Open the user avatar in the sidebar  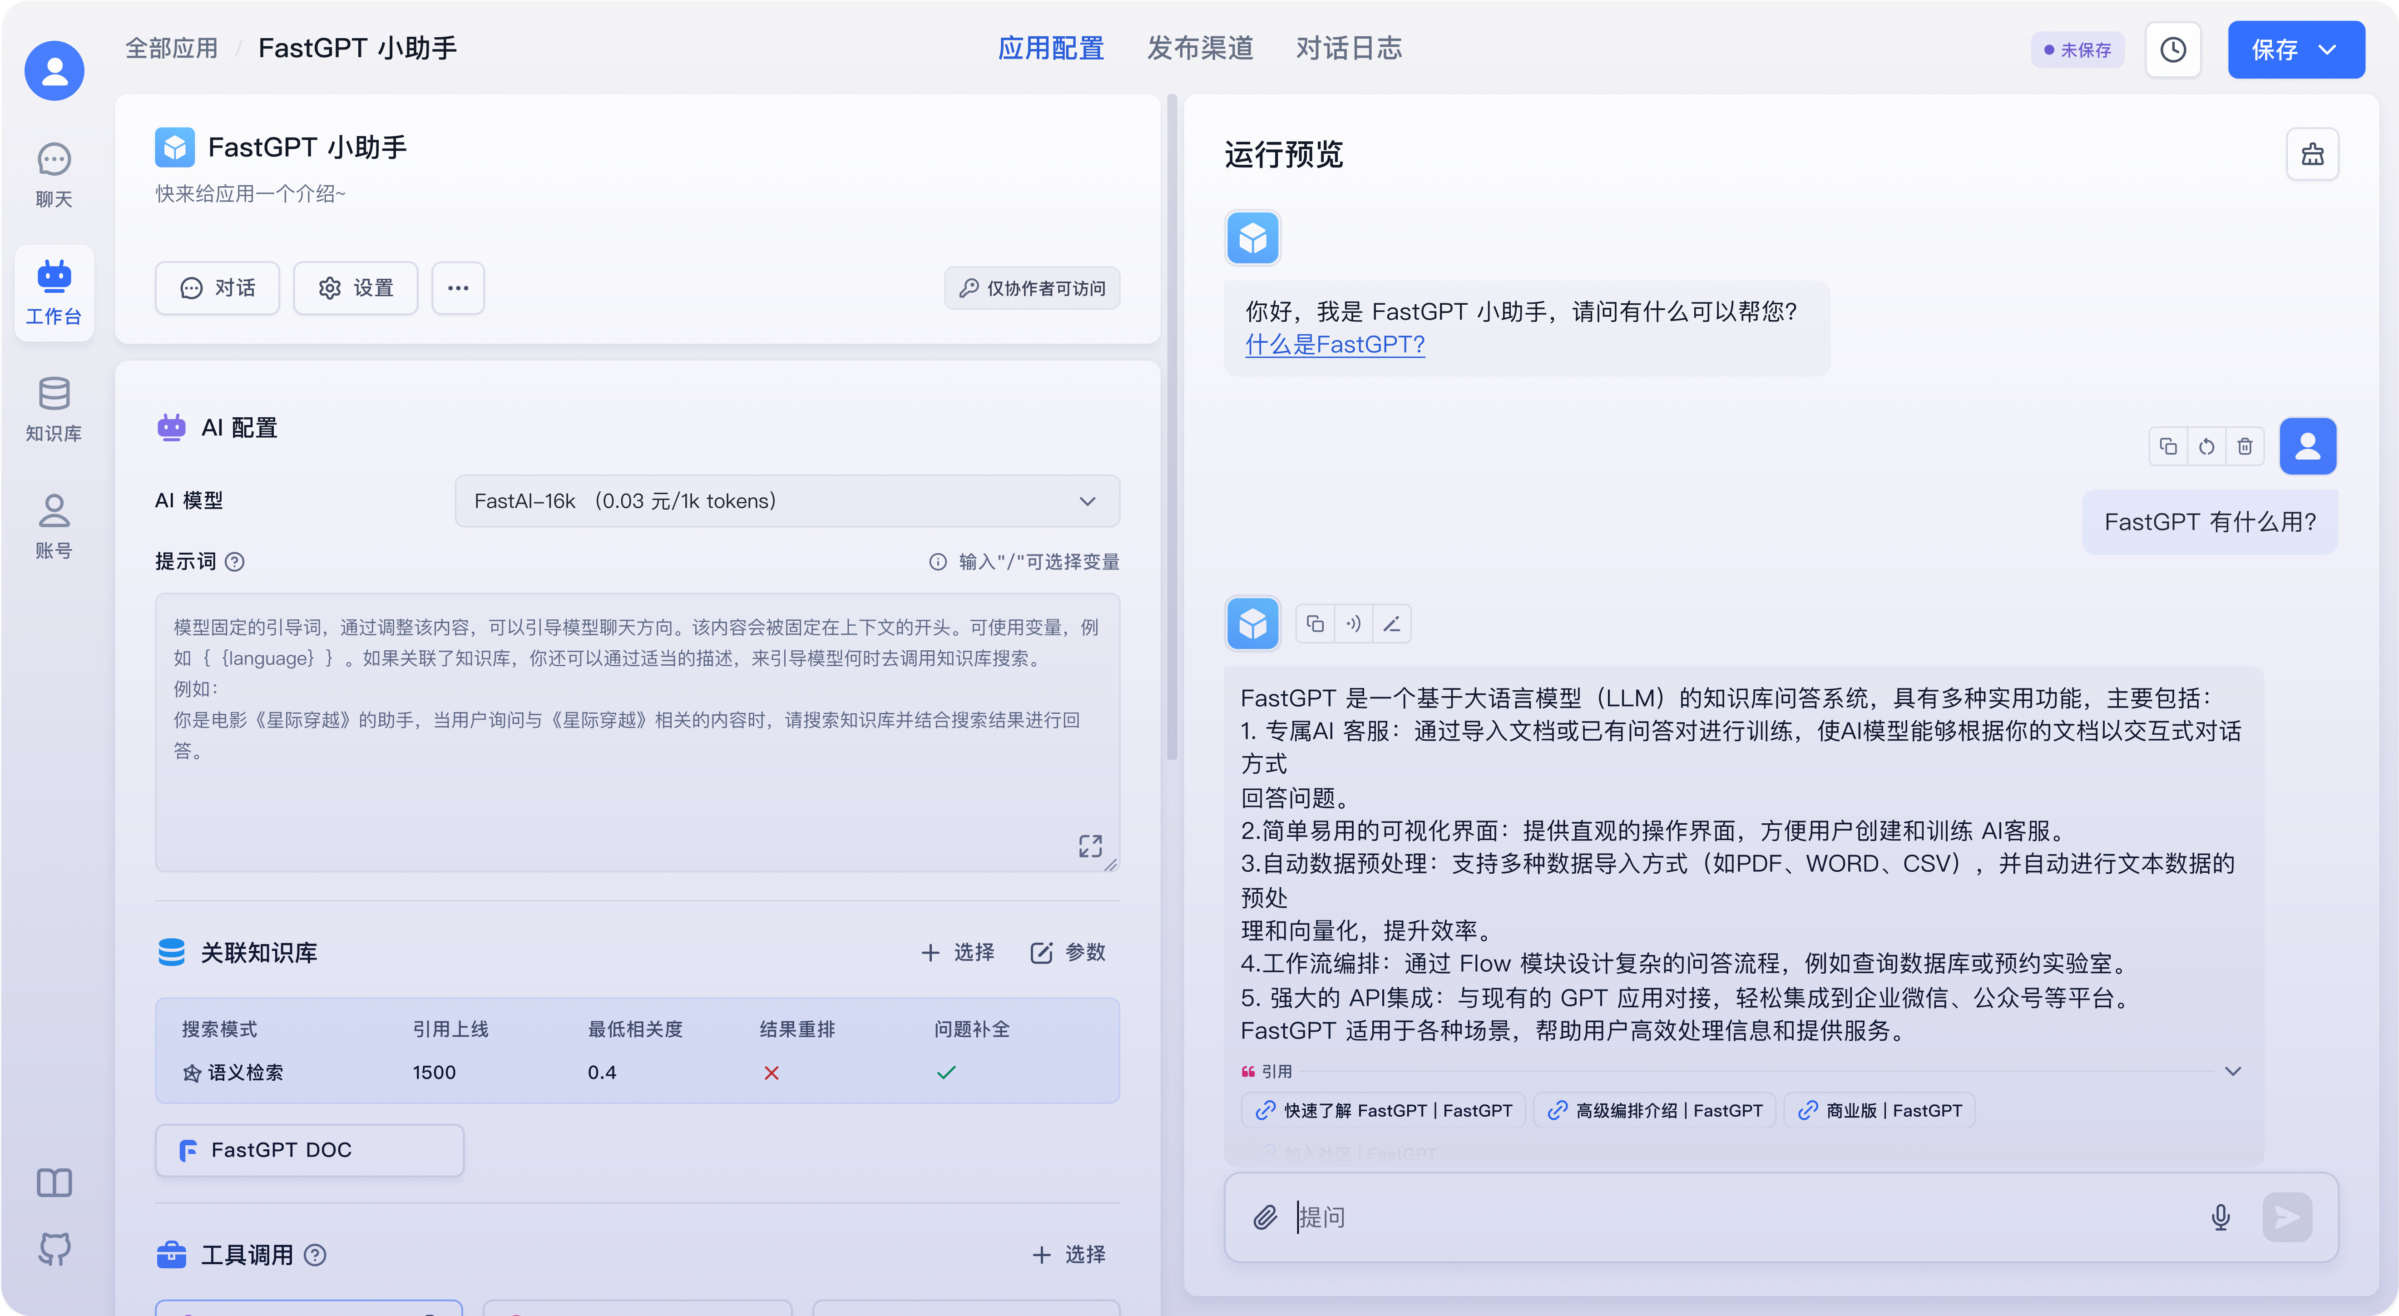click(x=54, y=71)
